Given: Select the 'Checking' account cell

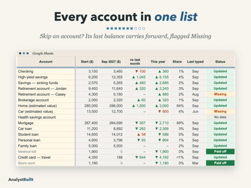Looking at the screenshot, I should tap(46, 71).
